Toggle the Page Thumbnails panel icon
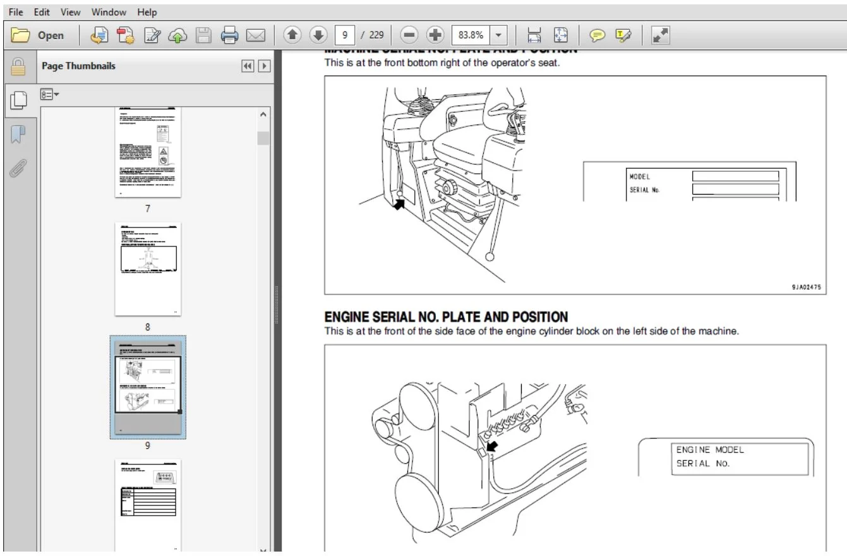The width and height of the screenshot is (847, 556). [x=20, y=99]
